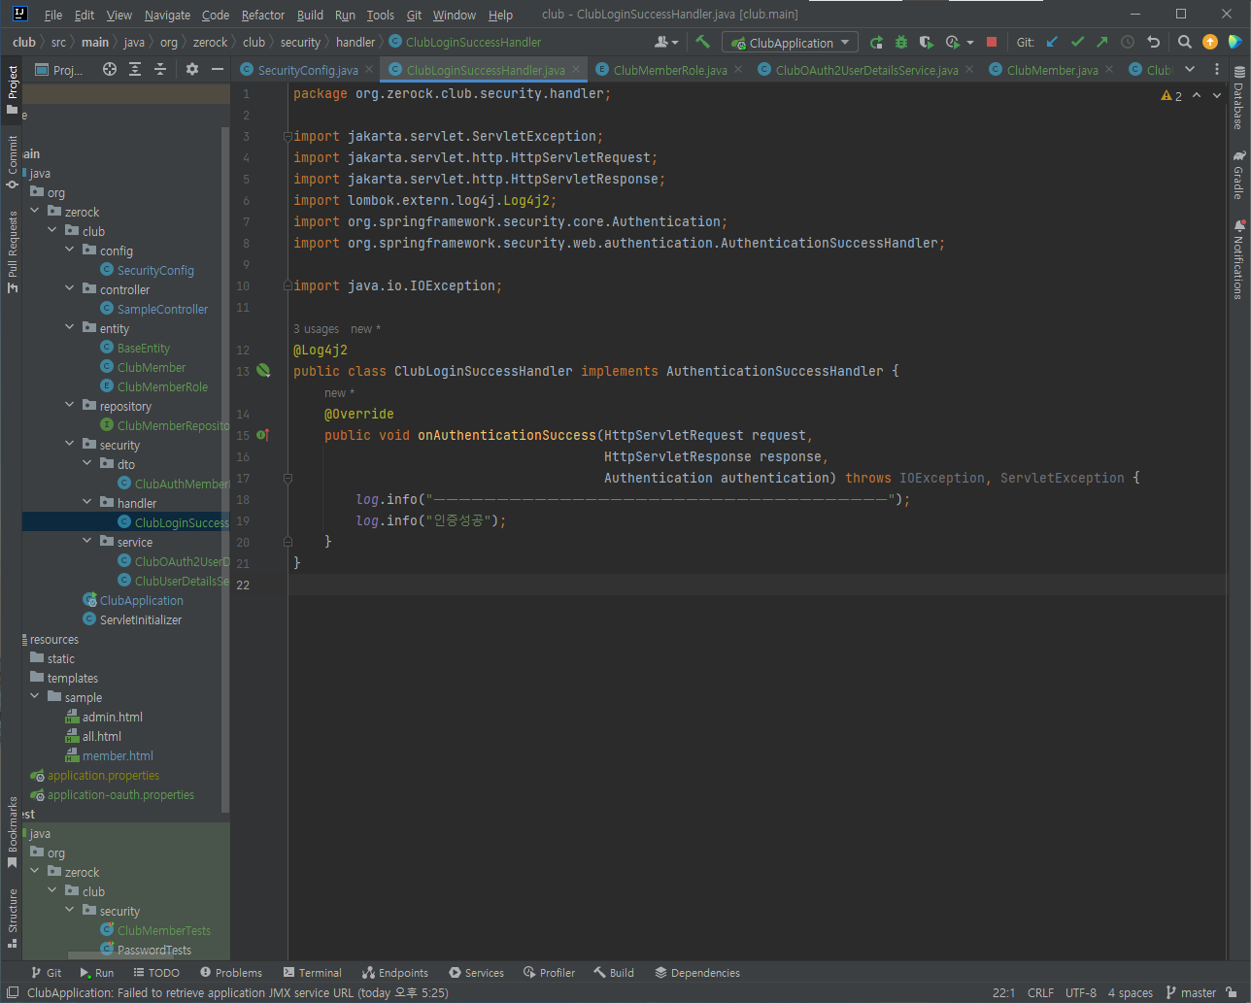Open Search Everywhere magnifier icon
1251x1003 pixels.
[x=1185, y=42]
